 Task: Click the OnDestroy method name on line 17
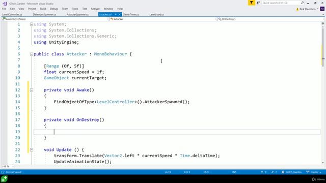pos(88,120)
